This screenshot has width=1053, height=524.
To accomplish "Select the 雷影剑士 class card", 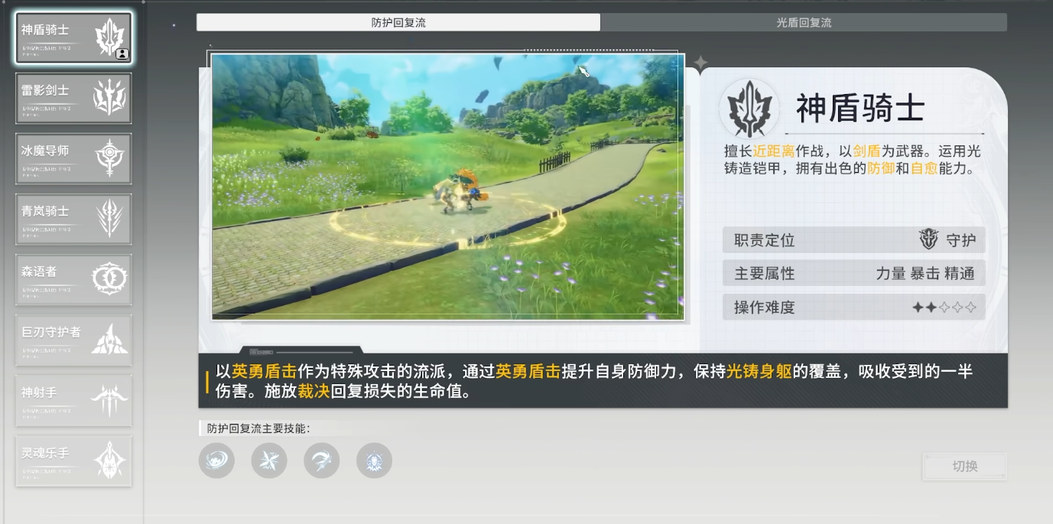I will [x=73, y=98].
